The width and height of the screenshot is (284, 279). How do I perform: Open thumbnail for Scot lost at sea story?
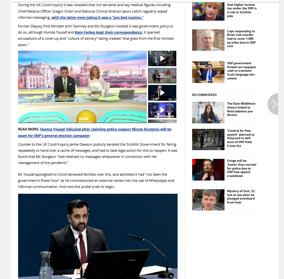coord(208,200)
